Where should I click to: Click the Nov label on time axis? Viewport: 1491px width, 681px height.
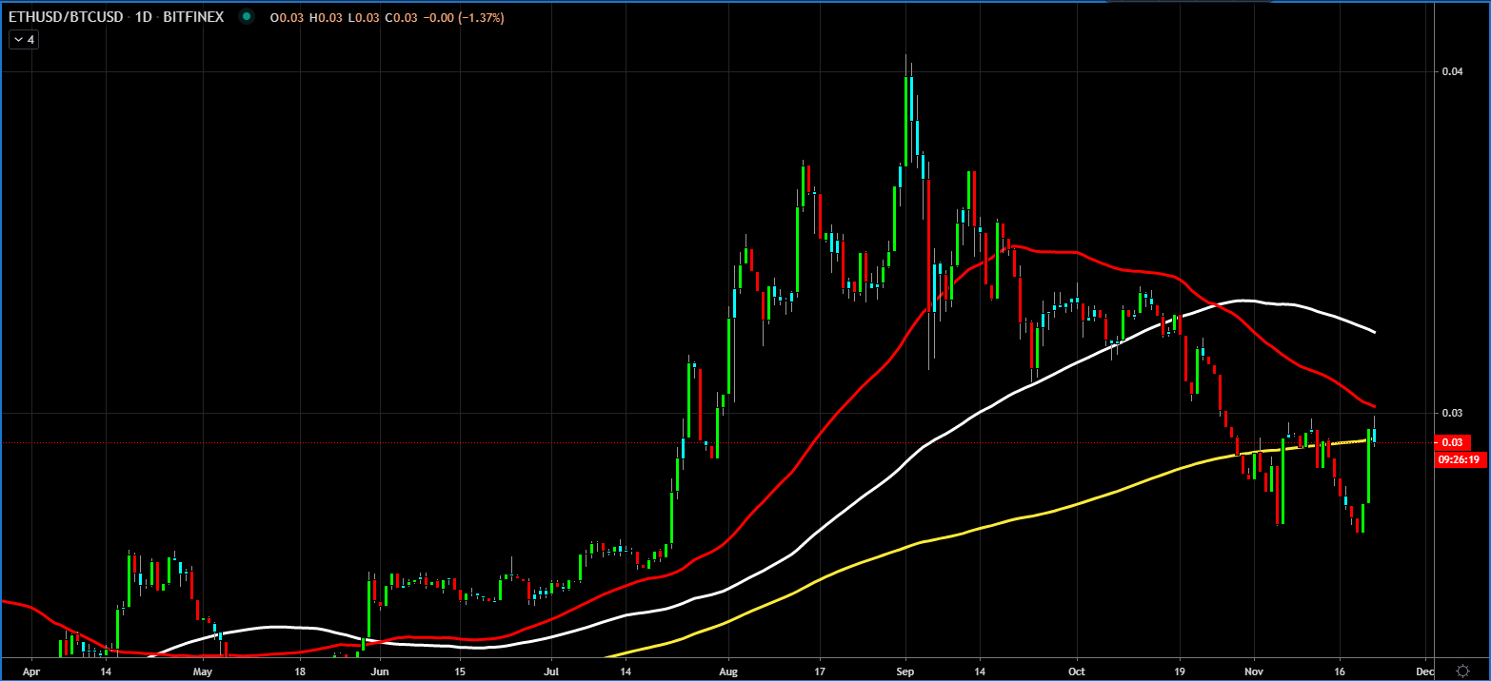coord(1254,670)
